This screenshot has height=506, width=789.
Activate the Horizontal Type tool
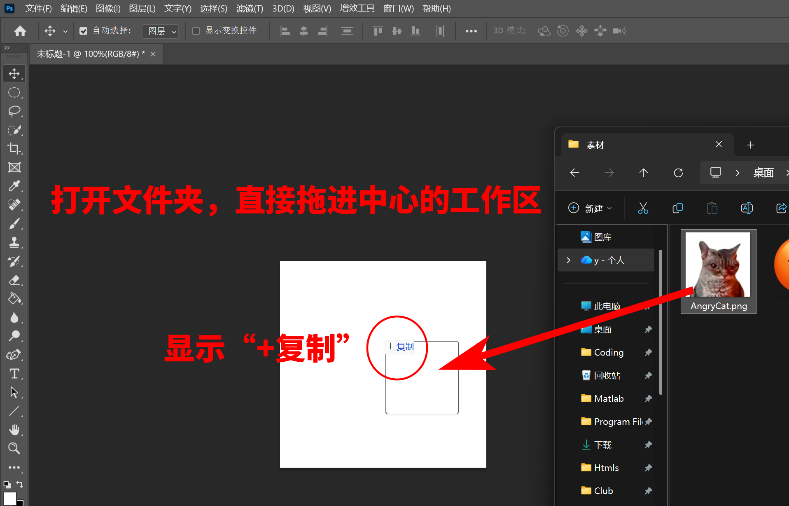pos(14,374)
